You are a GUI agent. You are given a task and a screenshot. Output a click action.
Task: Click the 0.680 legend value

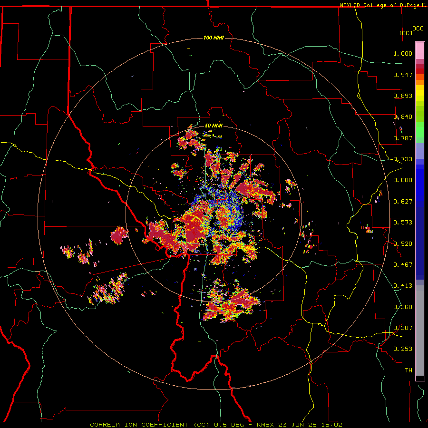(x=403, y=180)
